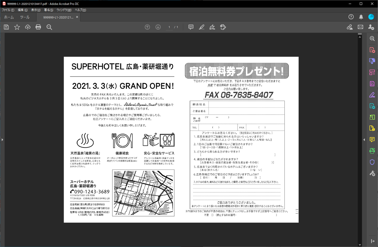The height and width of the screenshot is (247, 378).
Task: Open the red Create PDF tool
Action: (x=372, y=50)
